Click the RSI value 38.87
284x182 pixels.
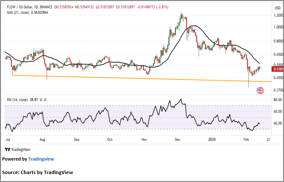click(x=33, y=100)
